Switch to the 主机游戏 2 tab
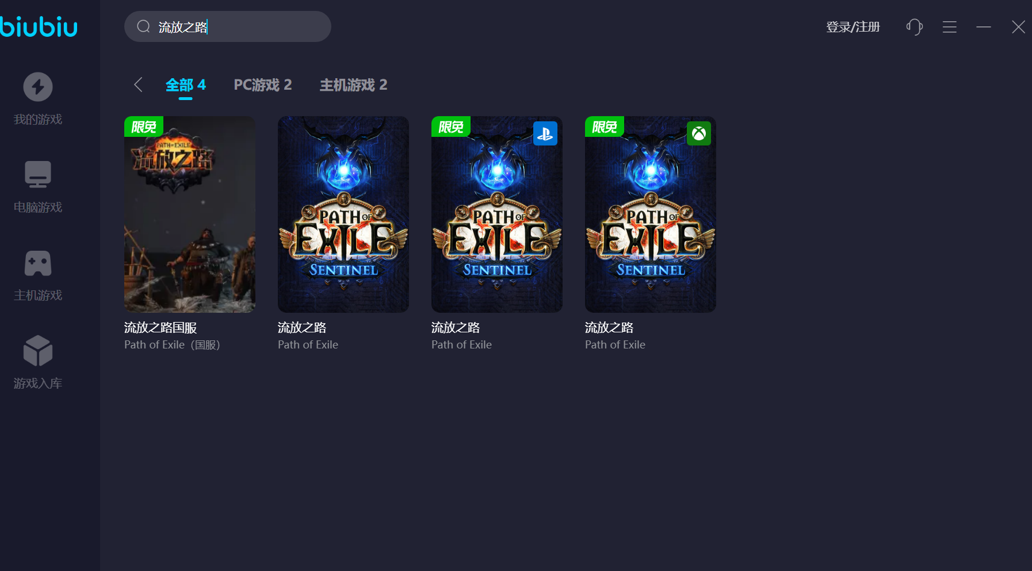 coord(353,85)
